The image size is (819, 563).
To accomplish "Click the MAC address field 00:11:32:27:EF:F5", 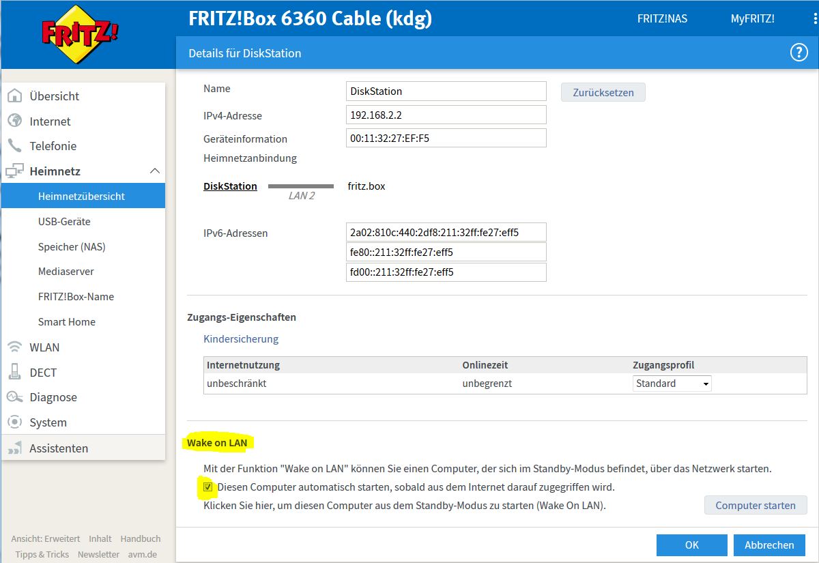I will pos(446,138).
